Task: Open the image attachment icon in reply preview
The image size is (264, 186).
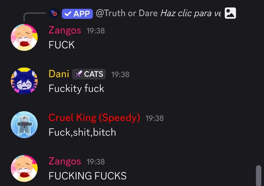Action: [230, 13]
